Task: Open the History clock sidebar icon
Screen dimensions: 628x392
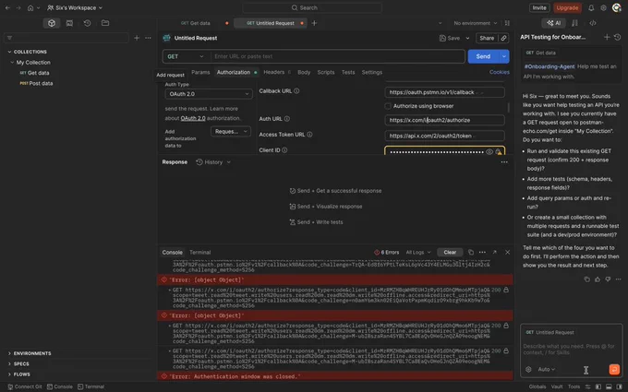Action: coord(87,23)
